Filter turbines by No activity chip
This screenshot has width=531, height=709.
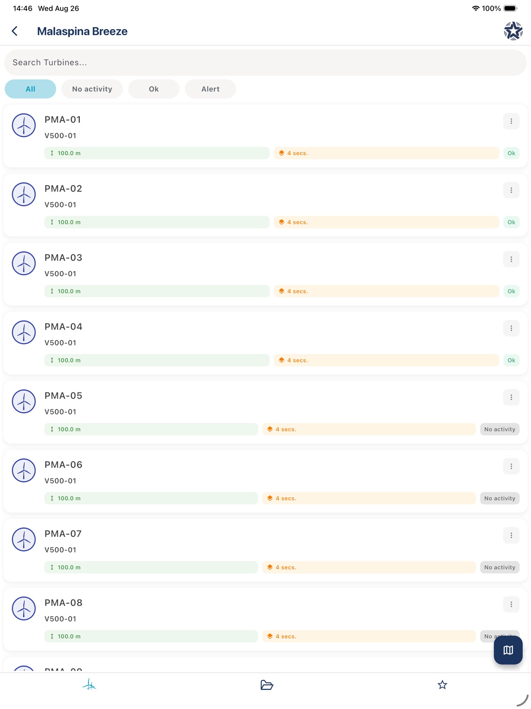coord(92,89)
